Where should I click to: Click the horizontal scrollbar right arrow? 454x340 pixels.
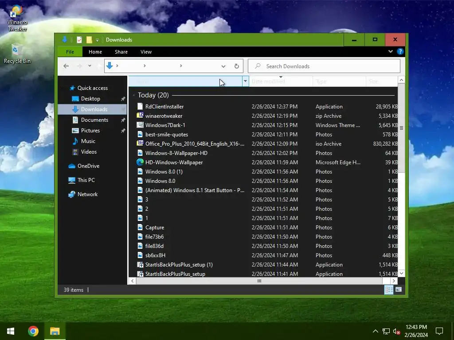coord(394,281)
